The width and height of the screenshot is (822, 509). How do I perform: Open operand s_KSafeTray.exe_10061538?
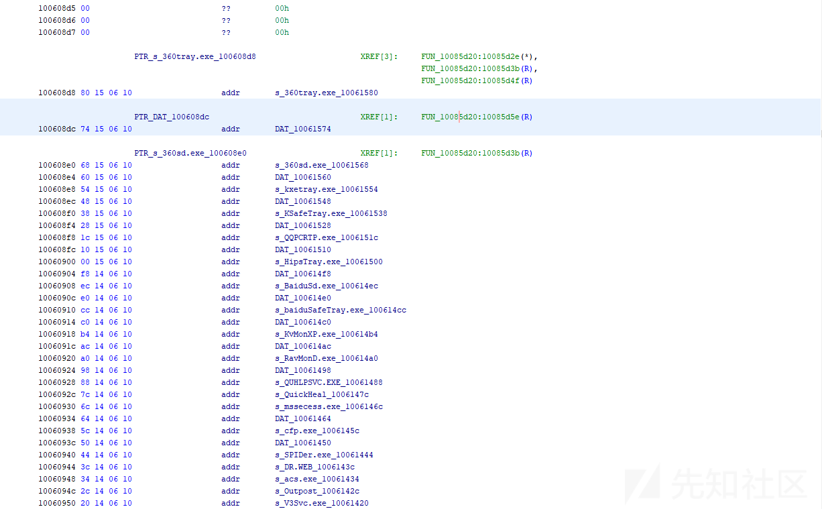(x=331, y=213)
